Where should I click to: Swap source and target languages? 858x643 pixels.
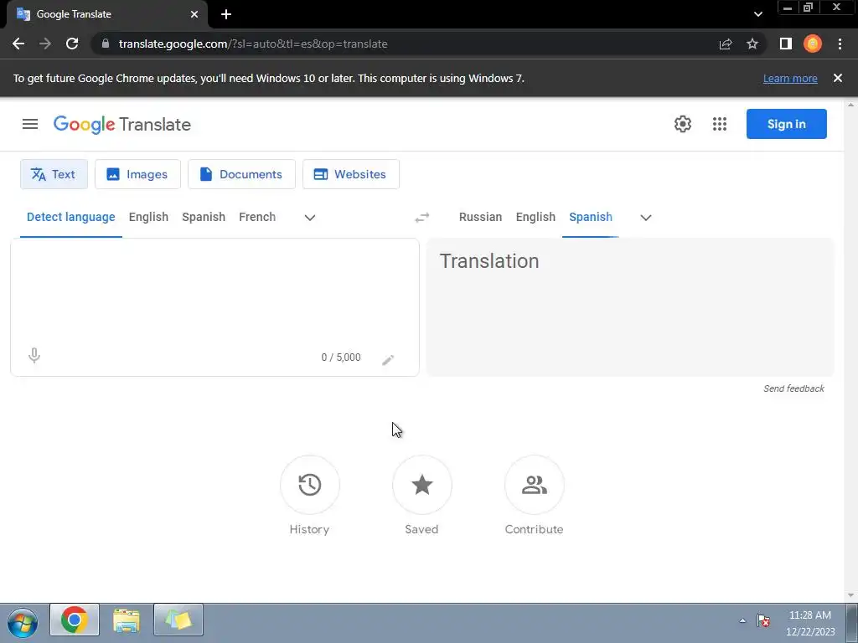(x=422, y=218)
